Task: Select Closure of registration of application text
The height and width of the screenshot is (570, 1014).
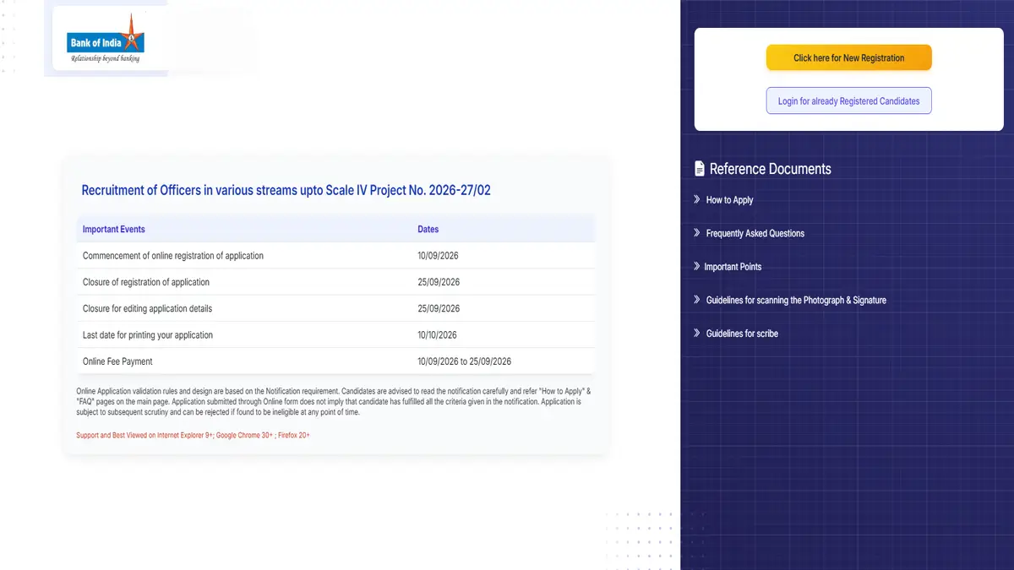Action: (x=146, y=282)
